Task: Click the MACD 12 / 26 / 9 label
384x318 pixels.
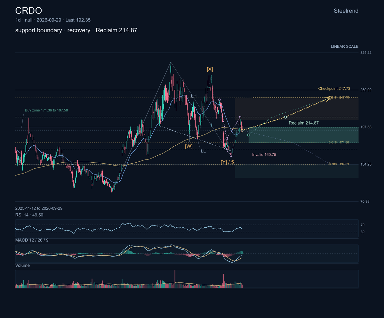Action: (32, 240)
